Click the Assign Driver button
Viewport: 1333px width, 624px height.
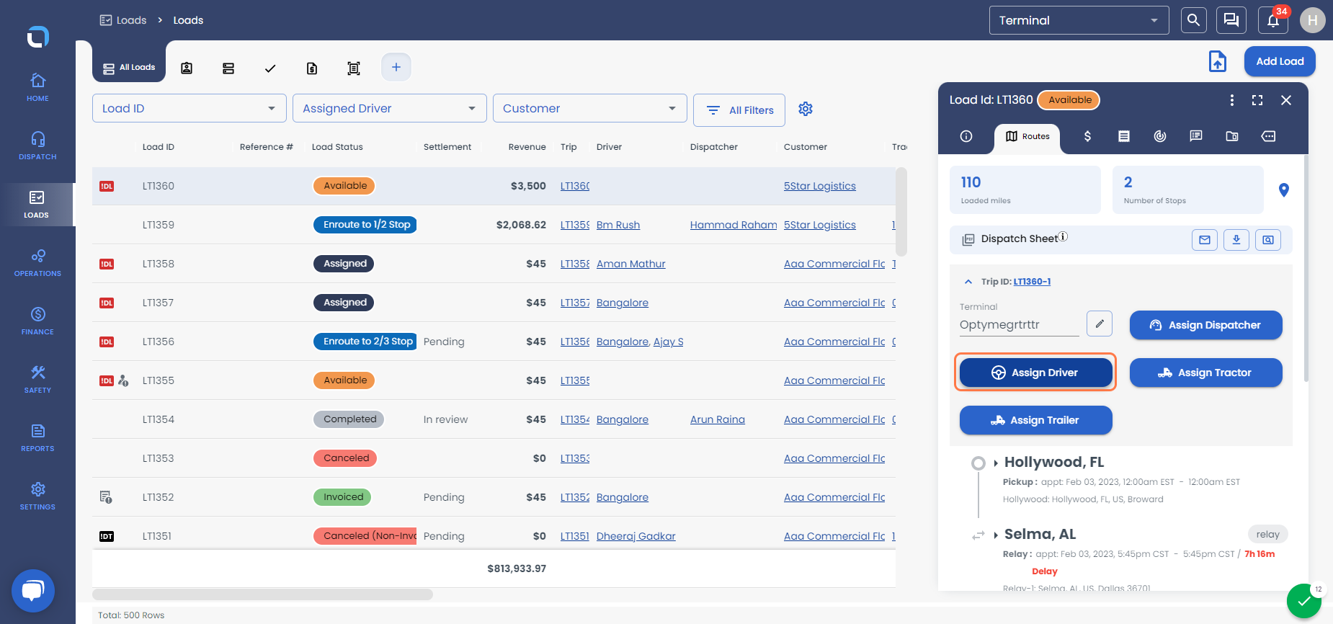pyautogui.click(x=1036, y=373)
